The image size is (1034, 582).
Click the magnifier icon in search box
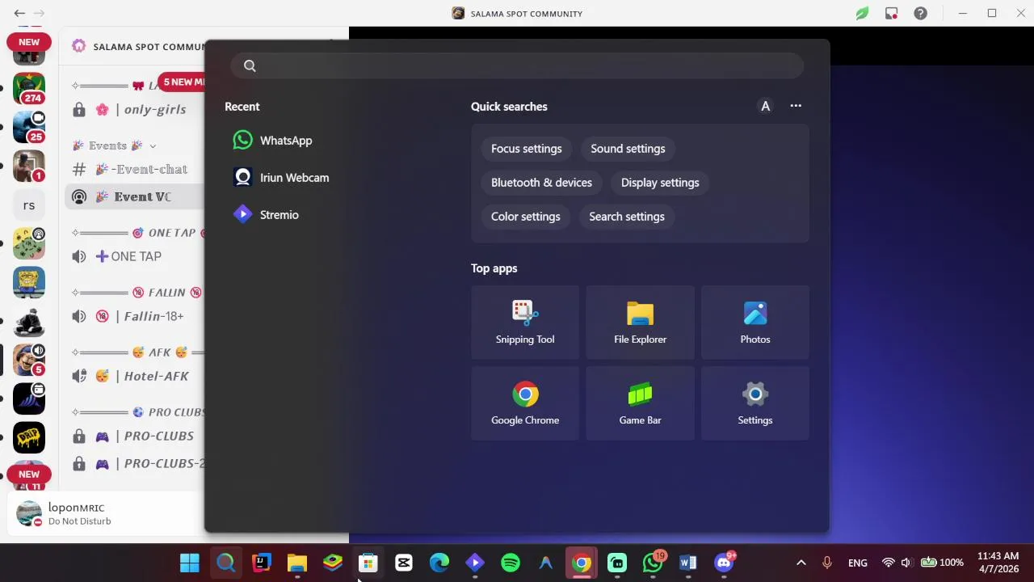[x=250, y=66]
